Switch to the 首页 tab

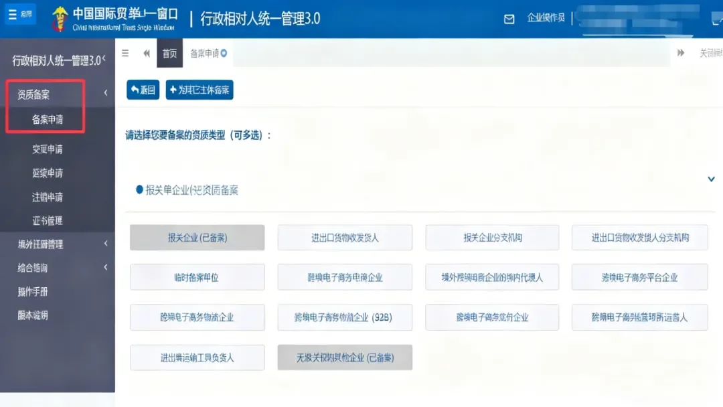point(169,53)
